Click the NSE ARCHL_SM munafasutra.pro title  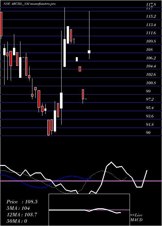pos(29,4)
